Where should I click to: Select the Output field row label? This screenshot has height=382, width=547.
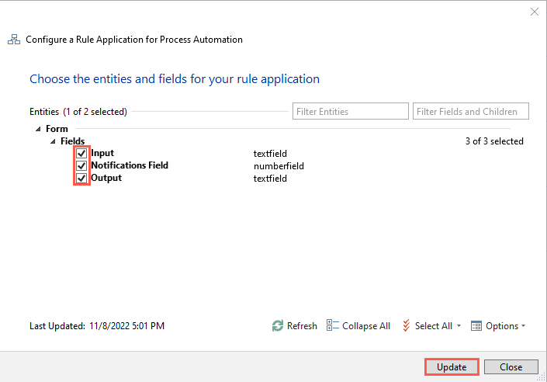coord(106,178)
